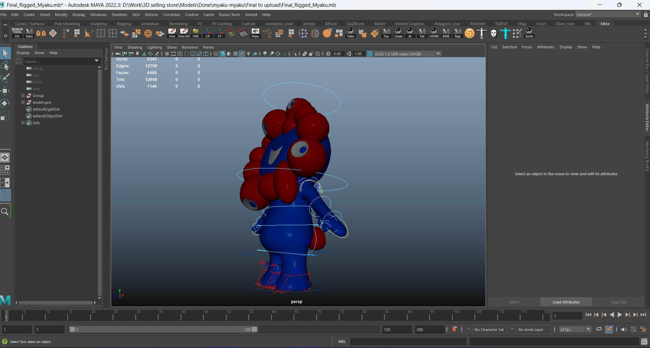Switch to the Rigging shelf tab
This screenshot has width=650, height=348.
(124, 24)
